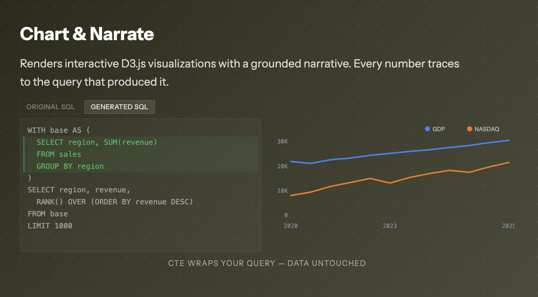Click the 'SELECT region, revenue,' line
This screenshot has width=538, height=297.
point(79,190)
